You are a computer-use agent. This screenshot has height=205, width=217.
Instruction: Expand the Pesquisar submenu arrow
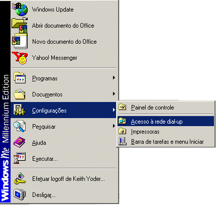point(114,126)
